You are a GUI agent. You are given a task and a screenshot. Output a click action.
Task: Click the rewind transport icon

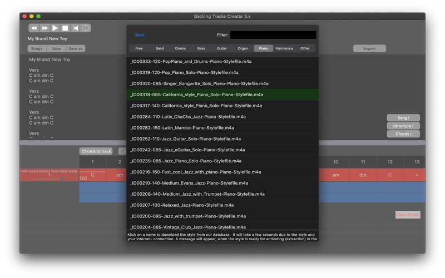(x=34, y=28)
